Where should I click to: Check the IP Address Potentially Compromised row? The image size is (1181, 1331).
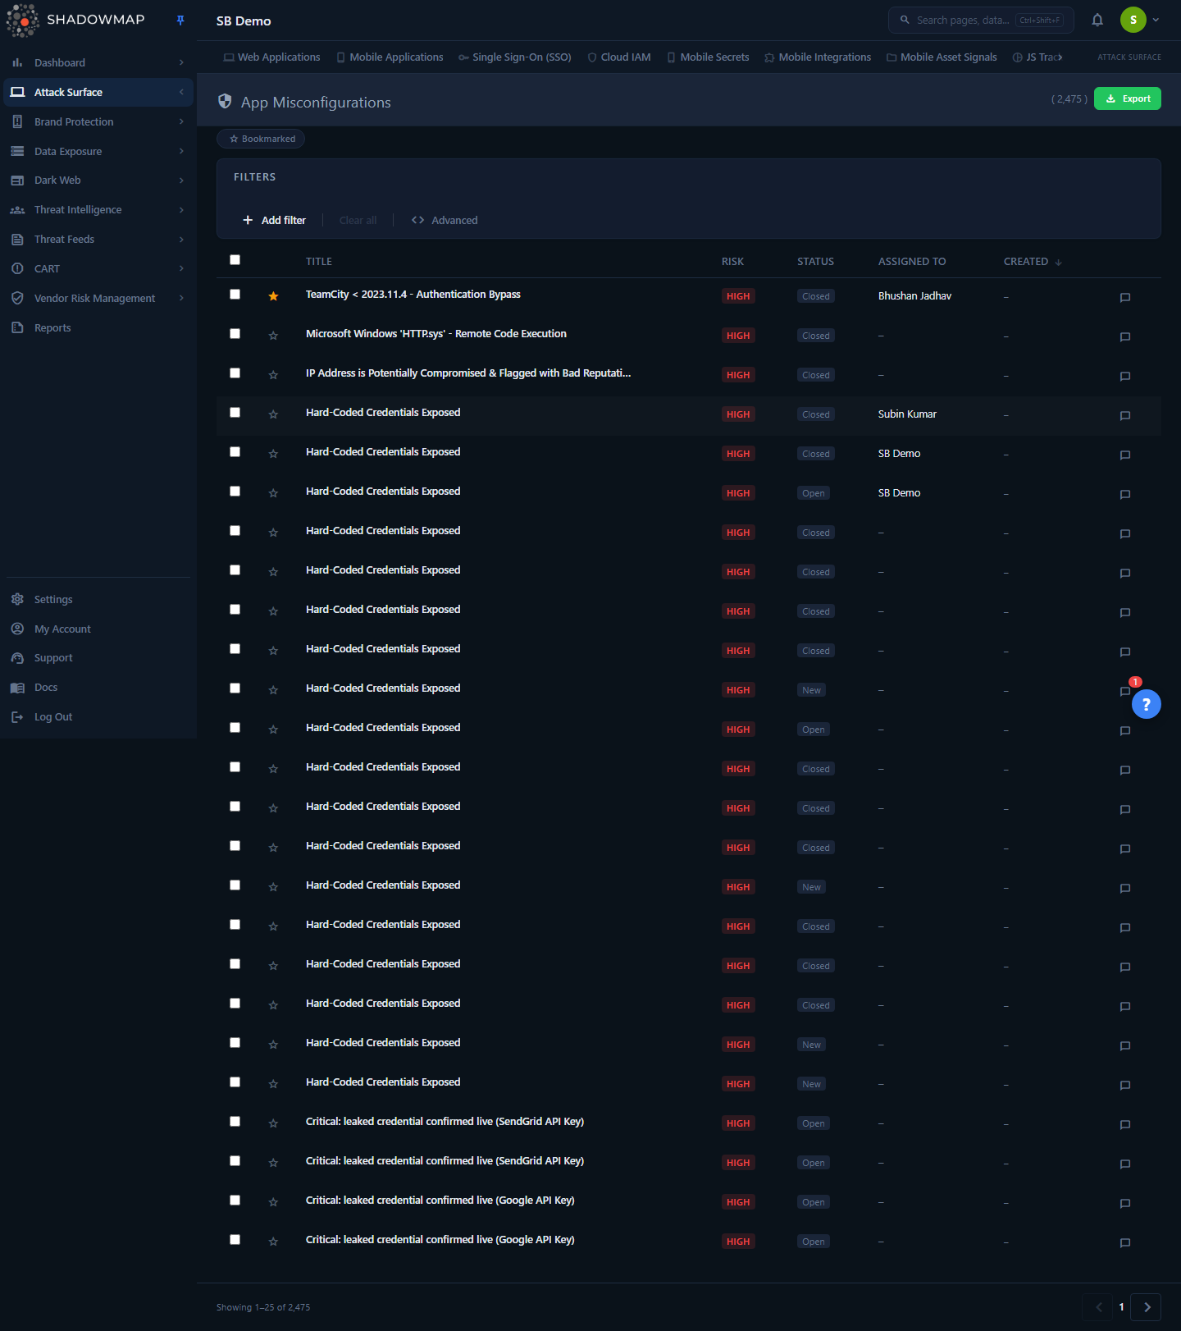[x=235, y=373]
